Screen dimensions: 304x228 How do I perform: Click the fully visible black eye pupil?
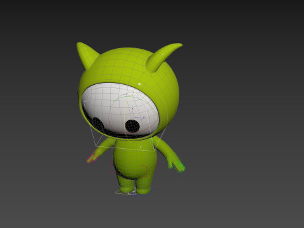coord(132,126)
